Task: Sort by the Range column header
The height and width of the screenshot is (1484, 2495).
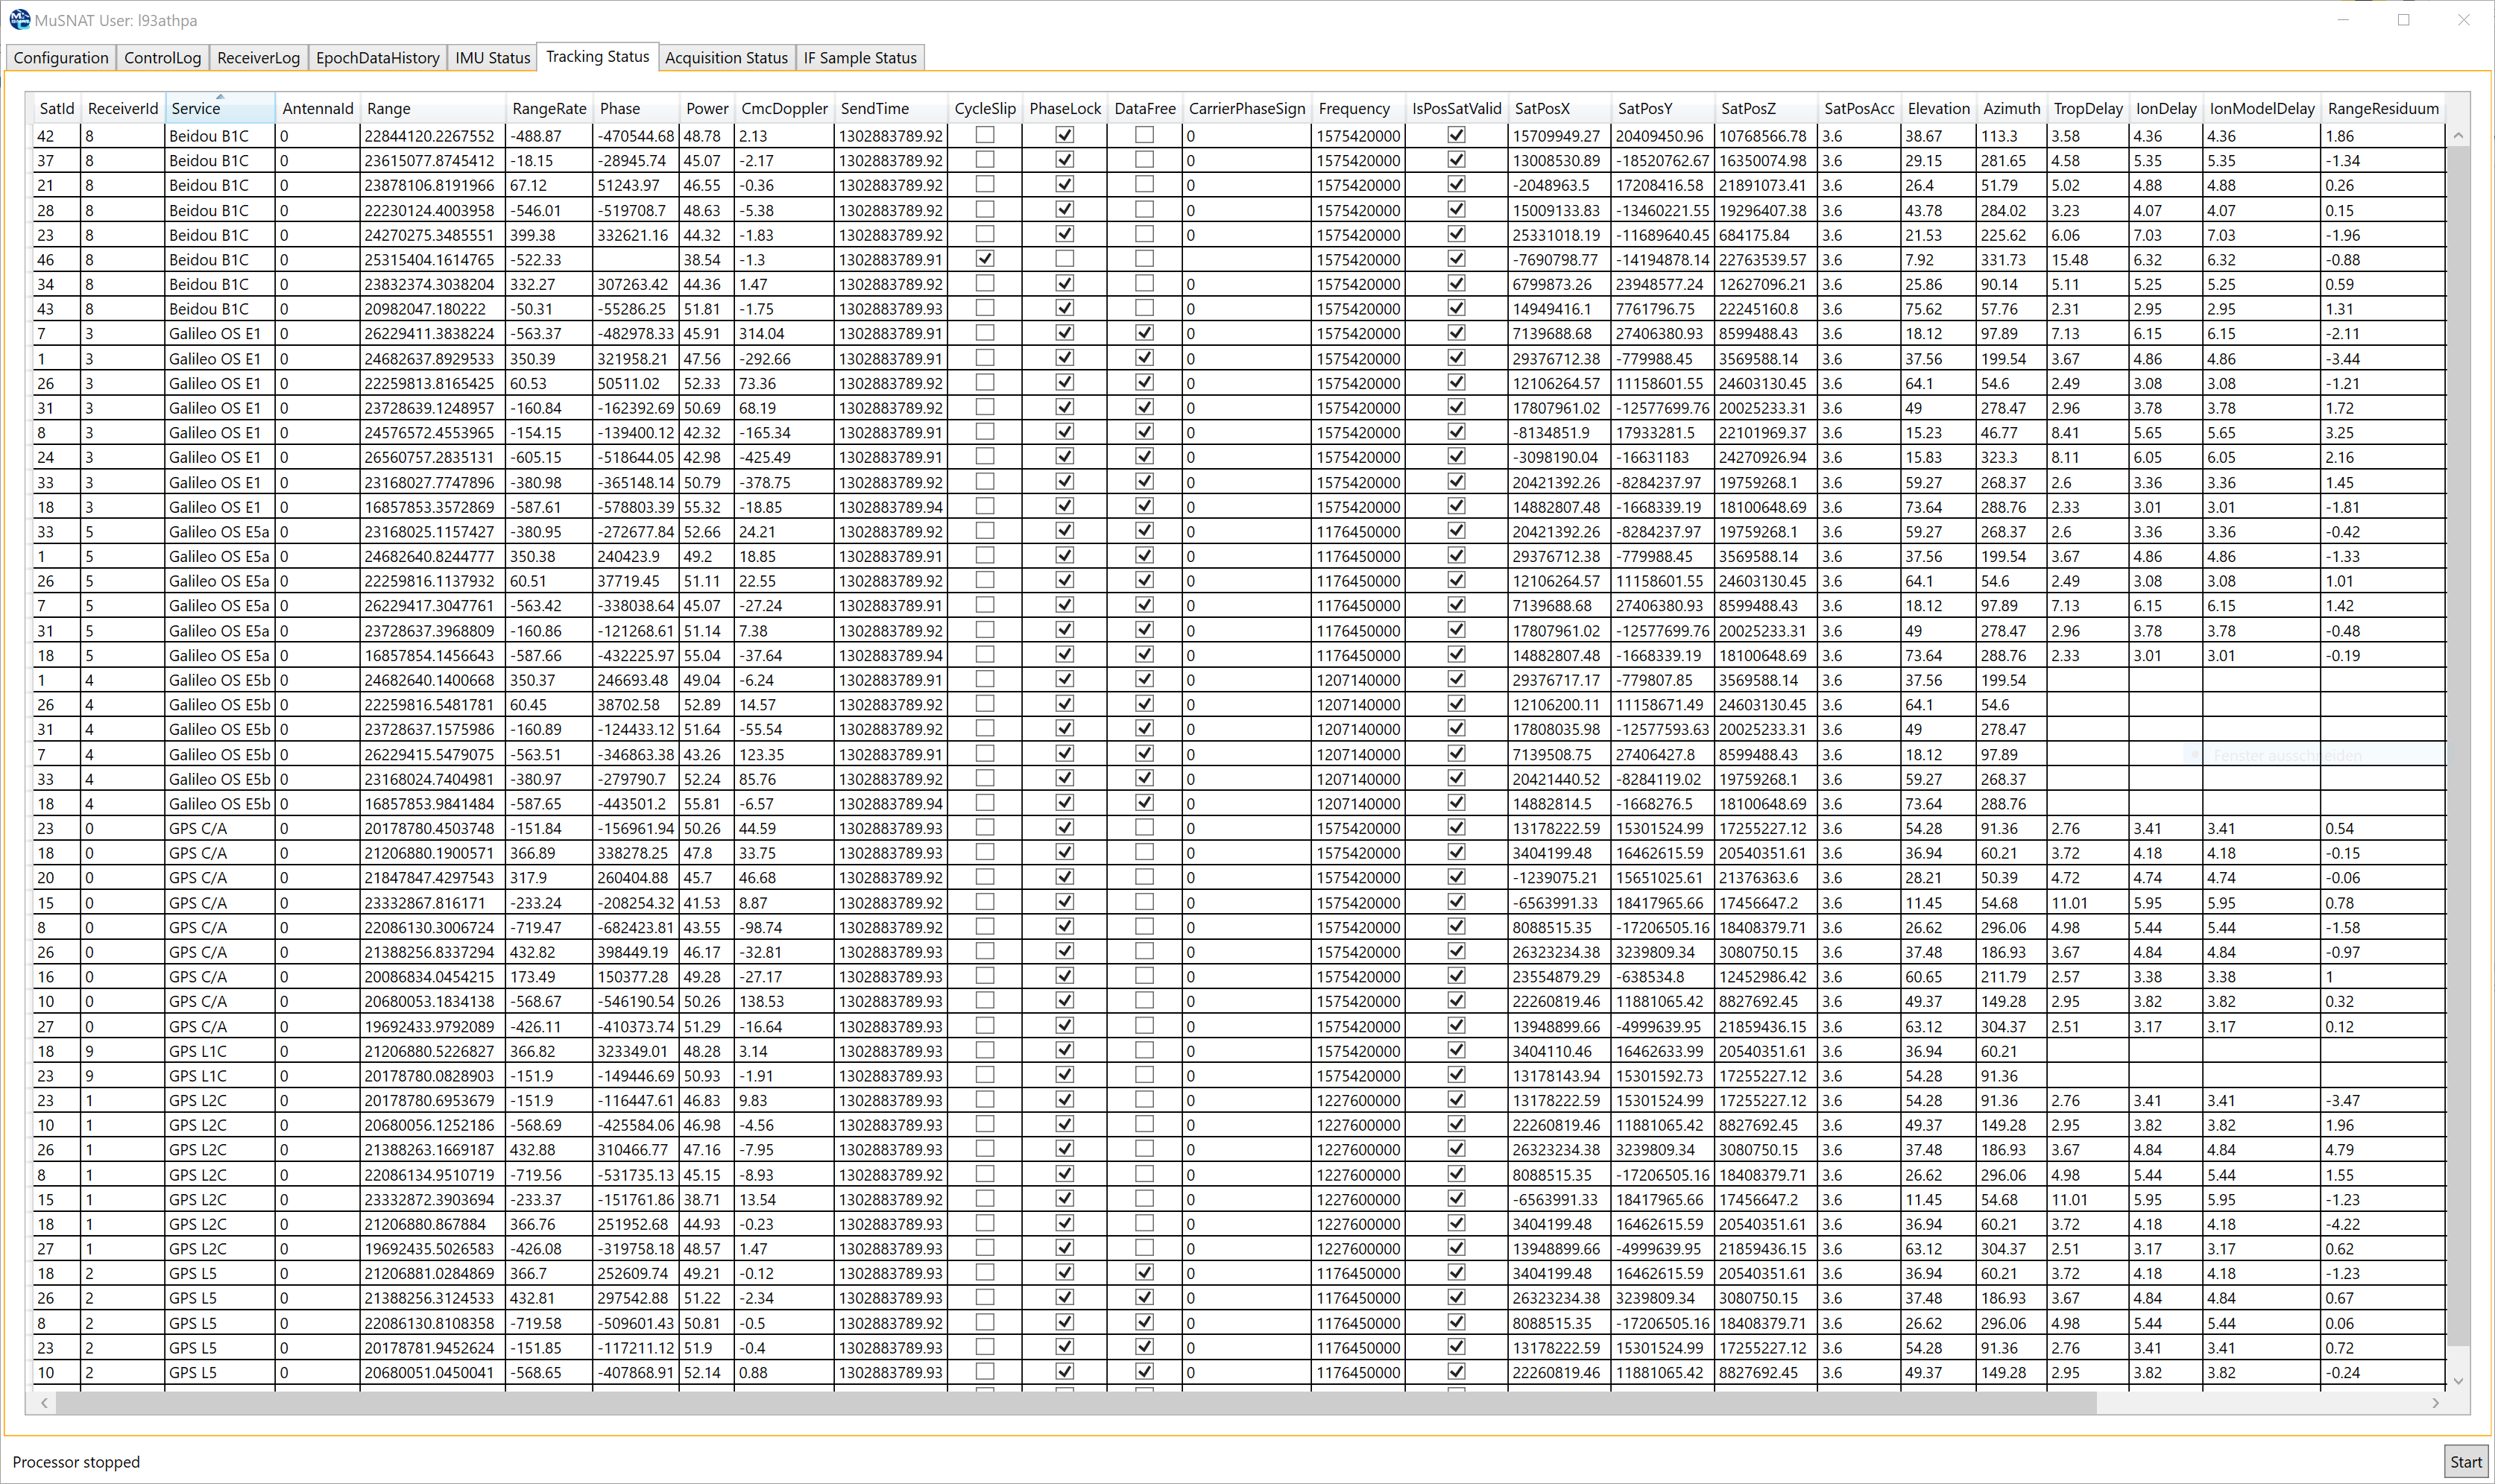Action: coord(432,108)
